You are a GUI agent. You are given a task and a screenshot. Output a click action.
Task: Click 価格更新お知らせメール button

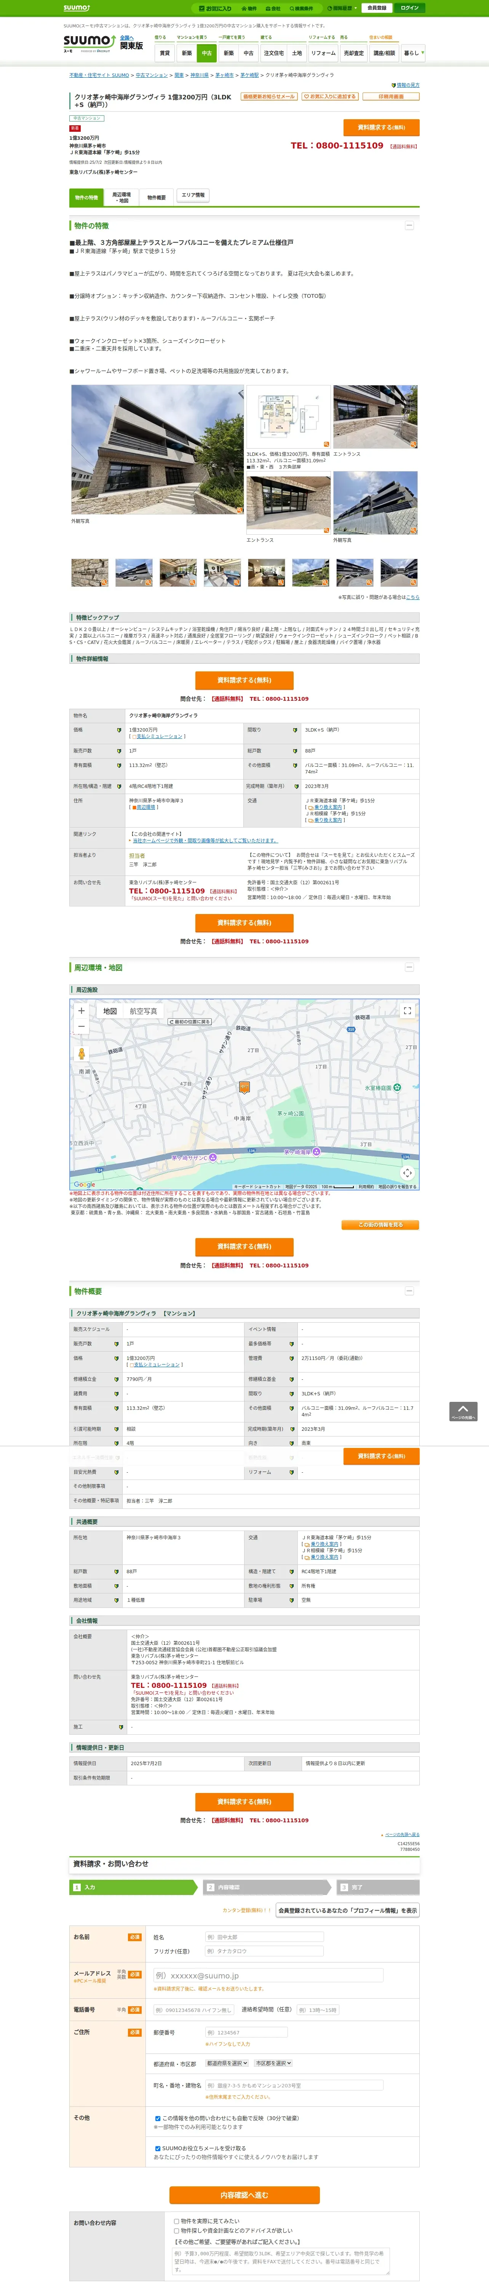tap(269, 97)
